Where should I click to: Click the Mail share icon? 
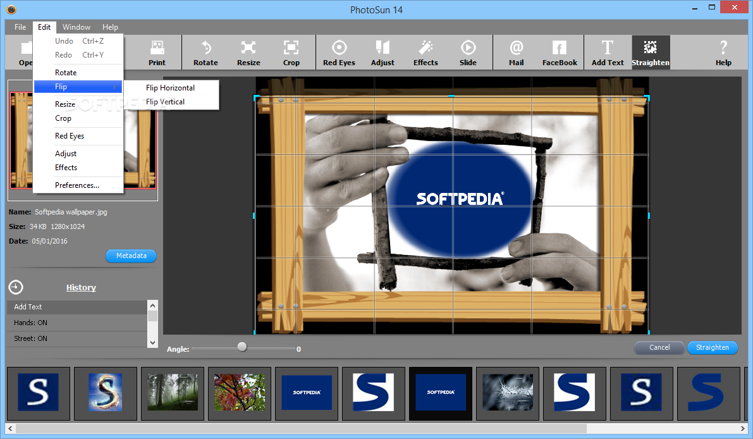coord(517,53)
